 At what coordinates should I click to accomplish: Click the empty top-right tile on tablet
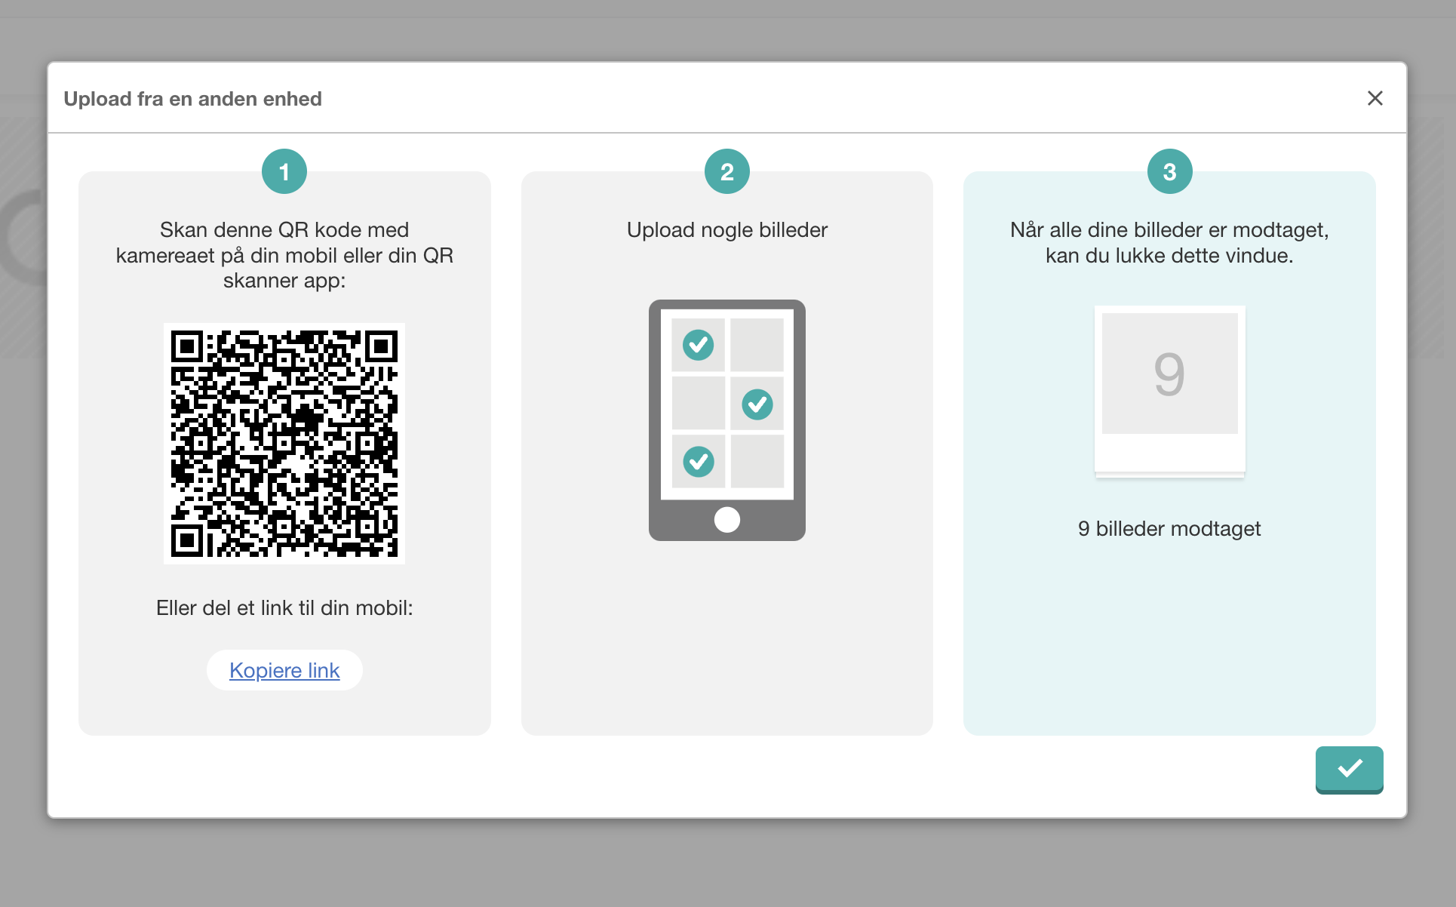pyautogui.click(x=757, y=345)
